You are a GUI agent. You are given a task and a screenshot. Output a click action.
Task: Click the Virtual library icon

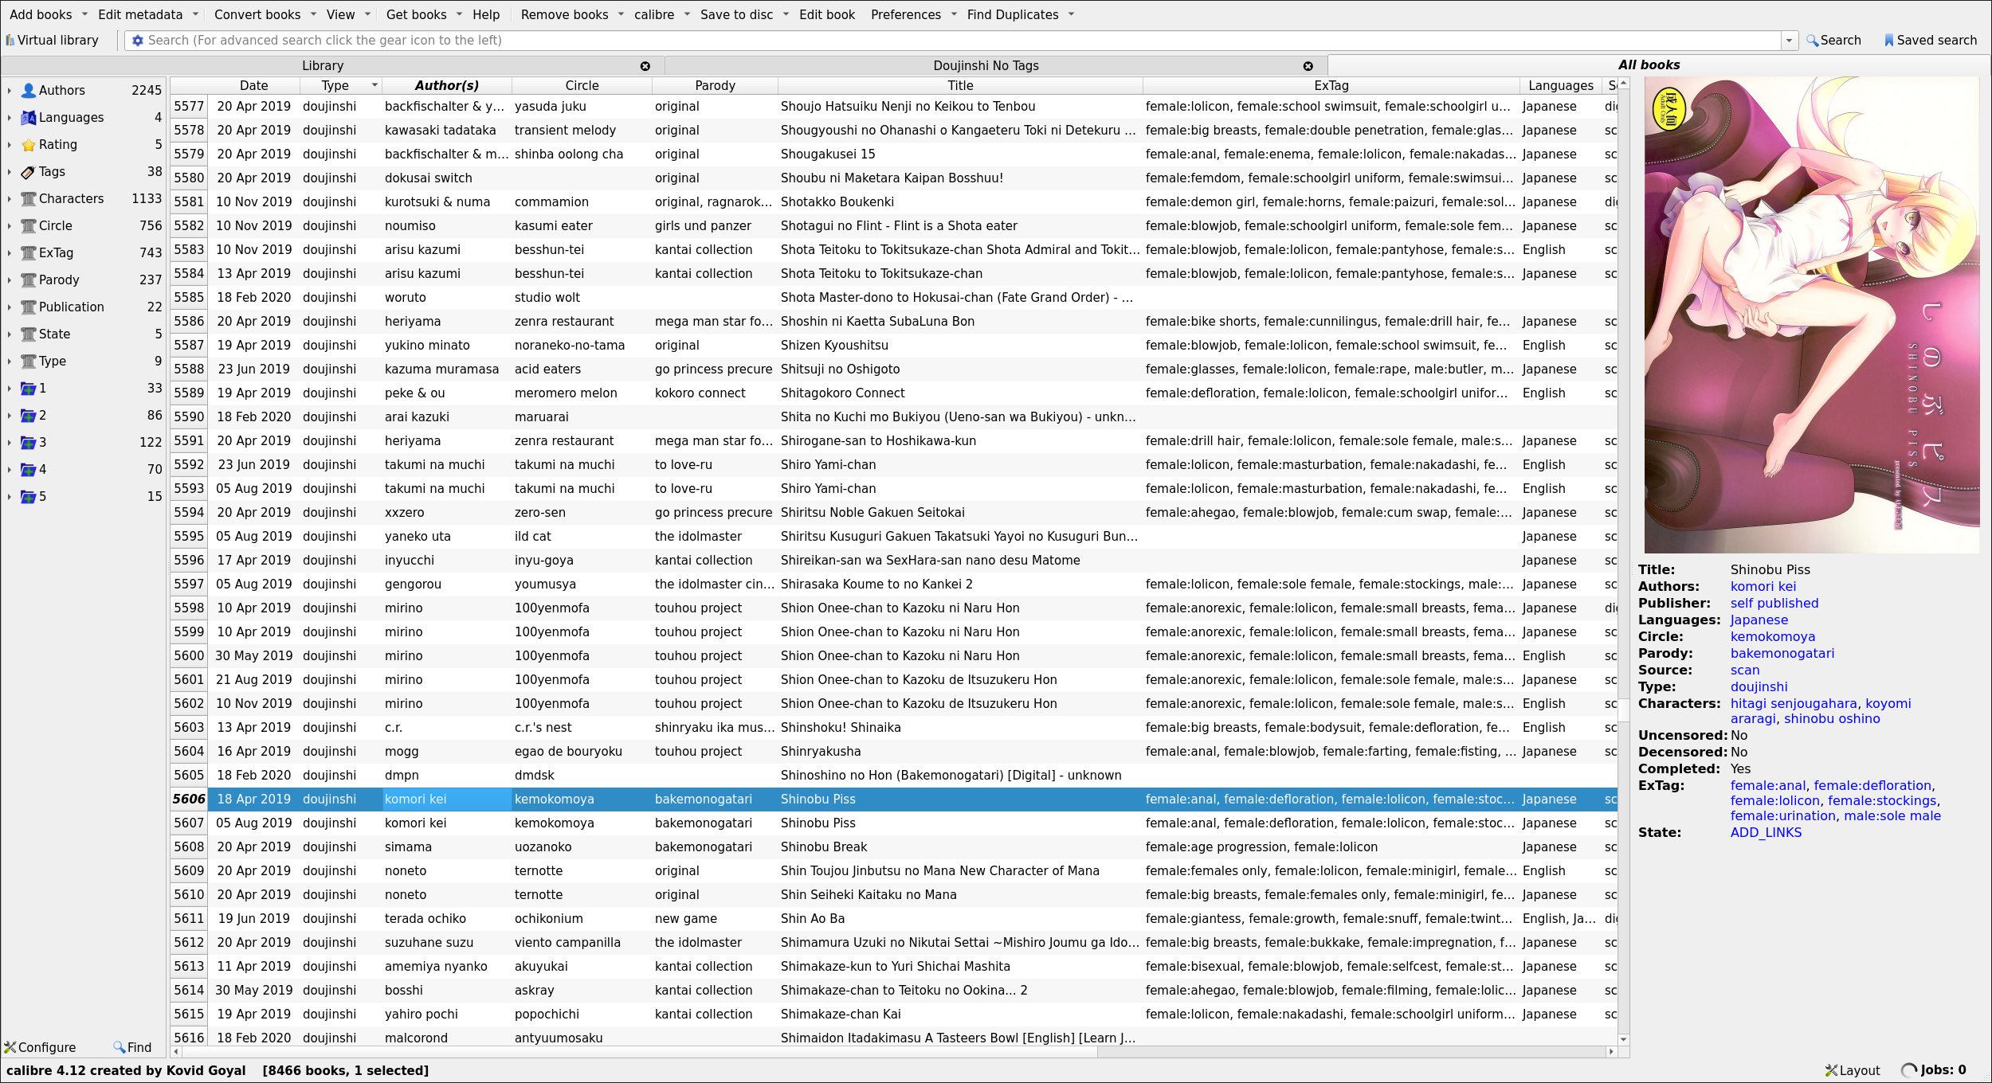pyautogui.click(x=10, y=41)
